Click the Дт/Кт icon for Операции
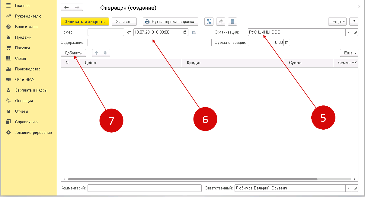Screen dimensions: 365x197 click(x=8, y=101)
